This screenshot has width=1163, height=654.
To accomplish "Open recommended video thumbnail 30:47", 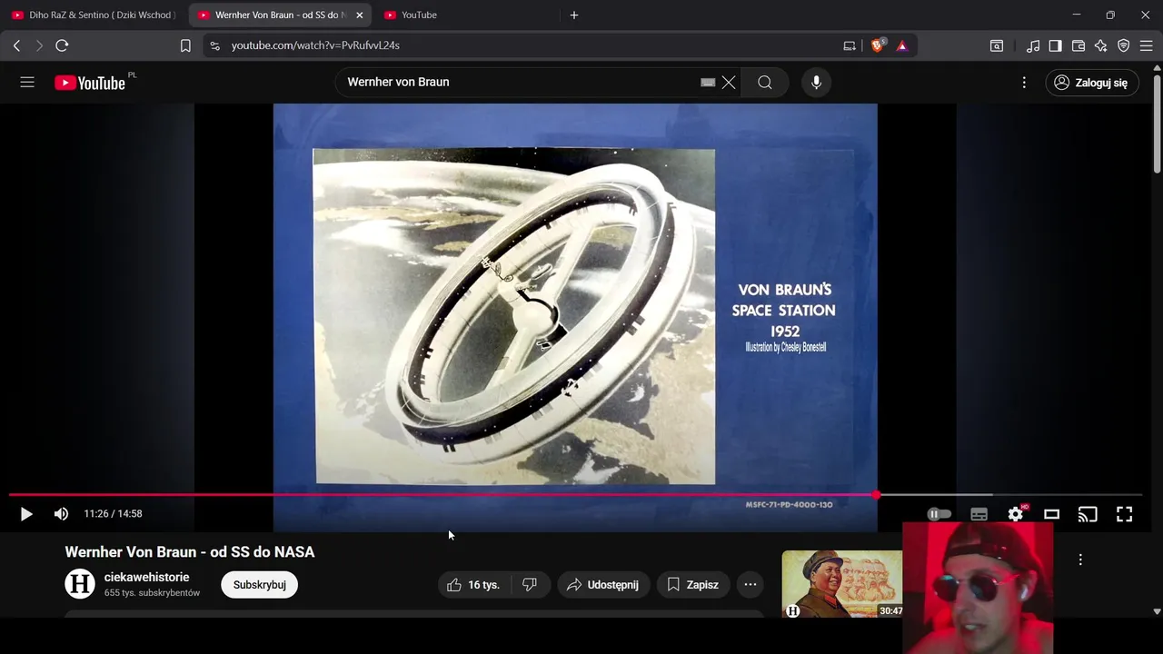I will [x=842, y=584].
